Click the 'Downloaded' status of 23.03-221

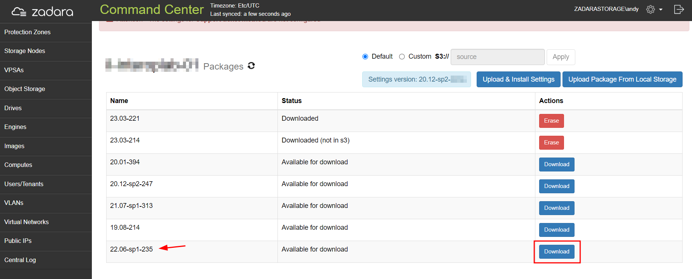tap(300, 118)
